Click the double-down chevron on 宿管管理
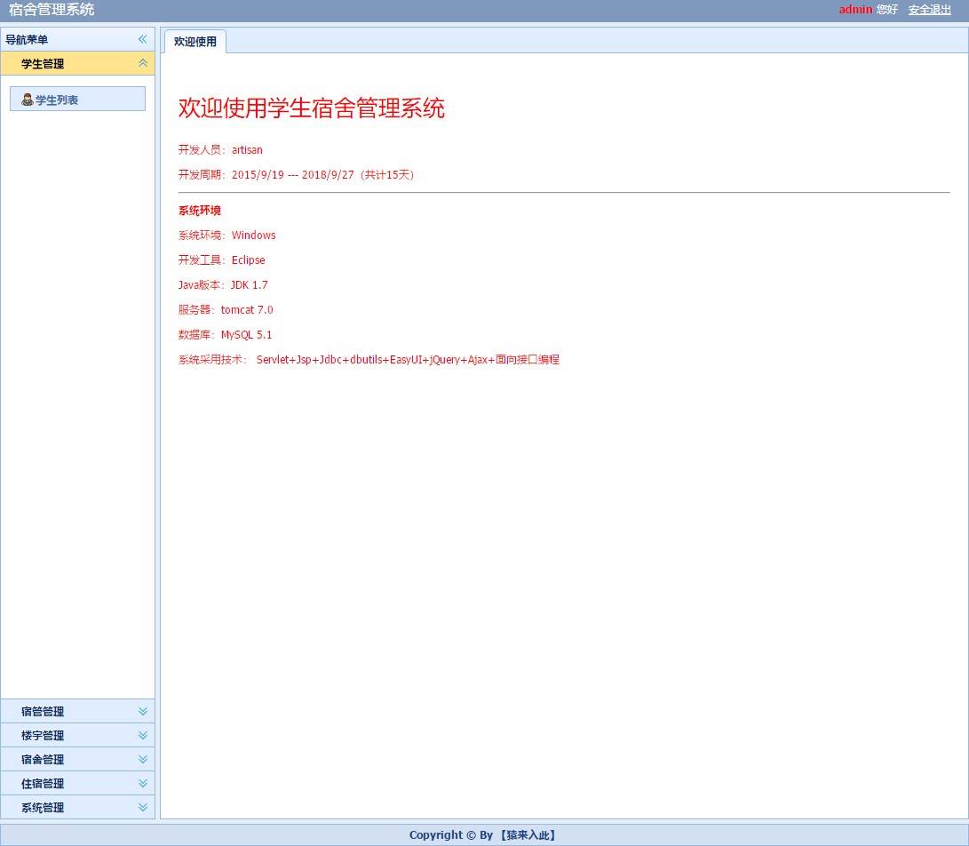Image resolution: width=969 pixels, height=846 pixels. pos(142,711)
